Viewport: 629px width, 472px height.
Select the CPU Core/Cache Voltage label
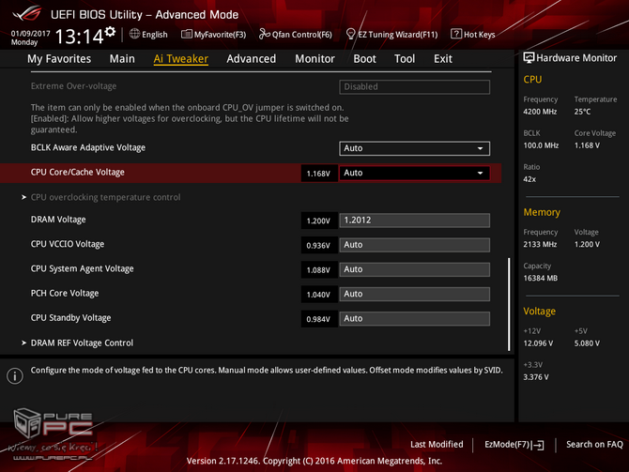(x=77, y=173)
